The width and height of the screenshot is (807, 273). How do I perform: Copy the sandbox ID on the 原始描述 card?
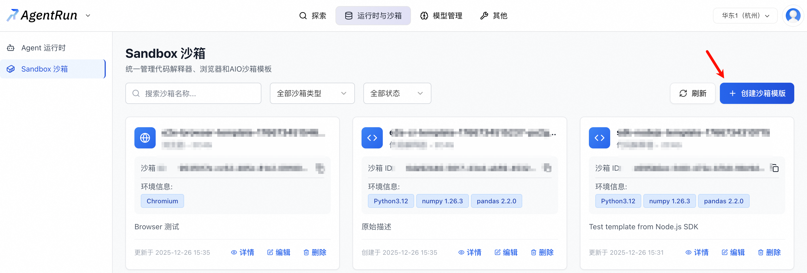pyautogui.click(x=548, y=168)
